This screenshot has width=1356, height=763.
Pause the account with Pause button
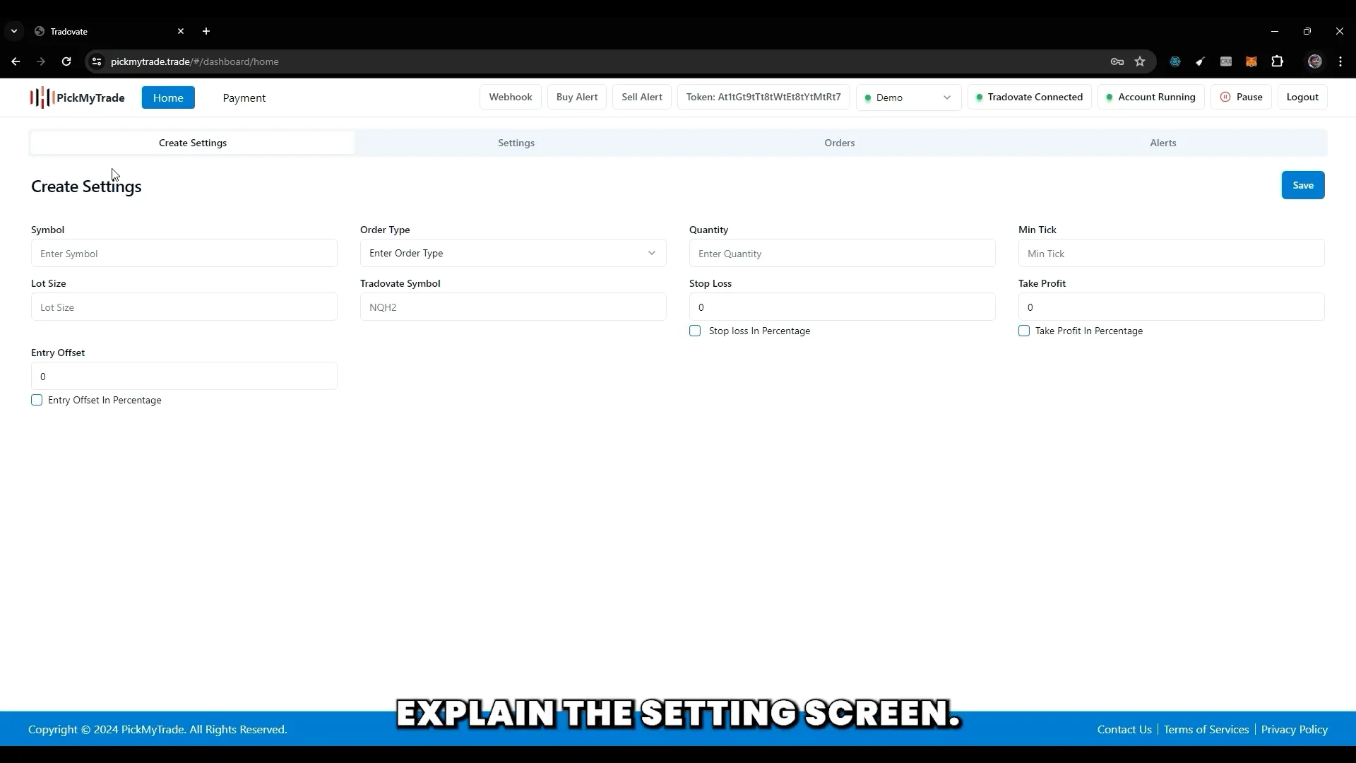[x=1241, y=97]
